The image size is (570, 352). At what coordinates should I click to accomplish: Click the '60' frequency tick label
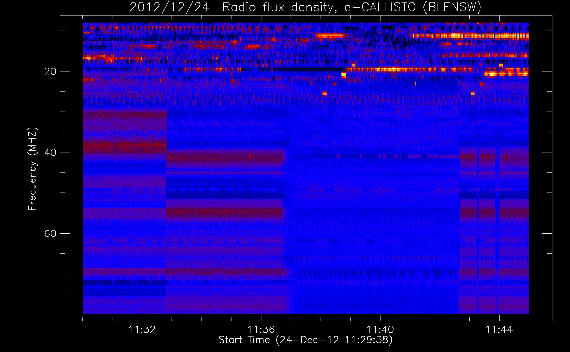pyautogui.click(x=50, y=234)
